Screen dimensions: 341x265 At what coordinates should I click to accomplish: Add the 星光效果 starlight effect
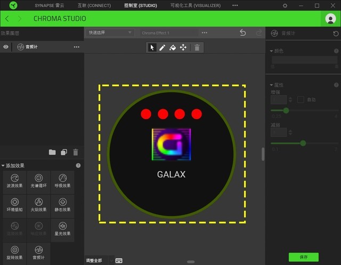click(x=63, y=230)
